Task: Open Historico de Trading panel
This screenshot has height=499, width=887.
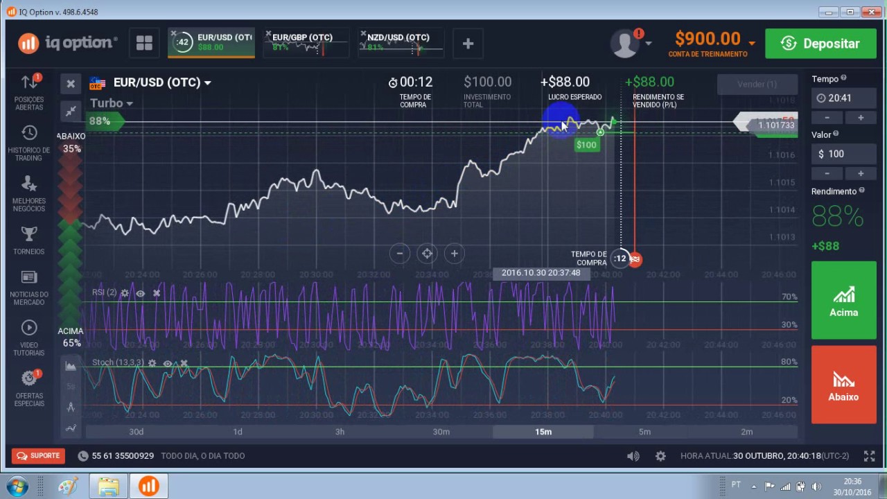Action: (29, 143)
